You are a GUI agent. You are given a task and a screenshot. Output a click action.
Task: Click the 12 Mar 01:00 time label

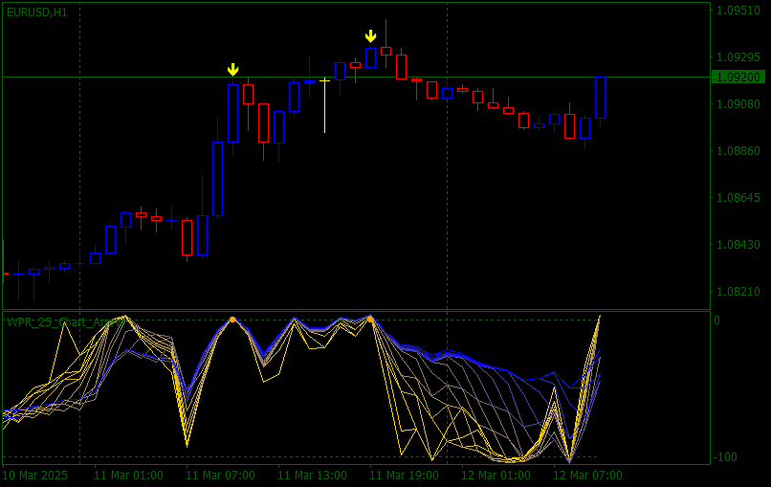coord(496,476)
